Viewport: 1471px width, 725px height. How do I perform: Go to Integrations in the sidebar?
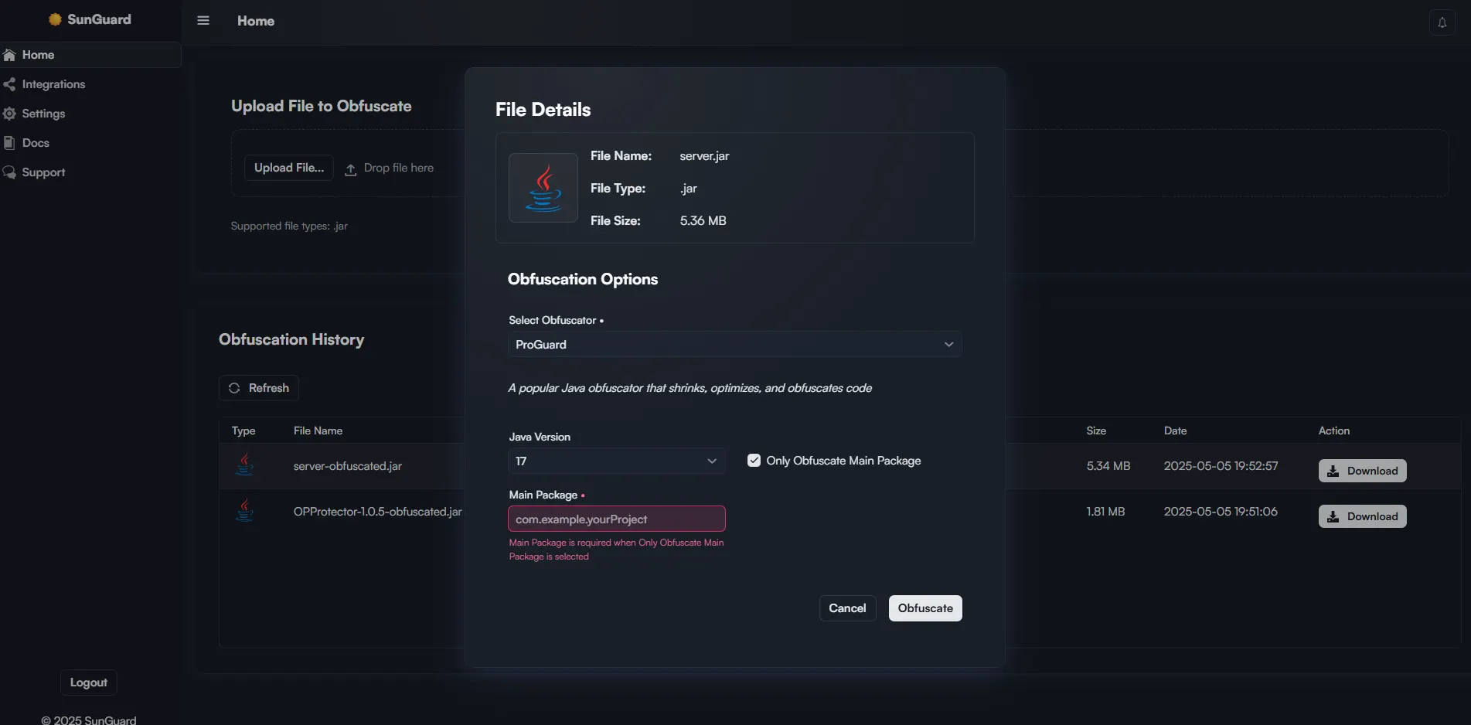pos(53,84)
